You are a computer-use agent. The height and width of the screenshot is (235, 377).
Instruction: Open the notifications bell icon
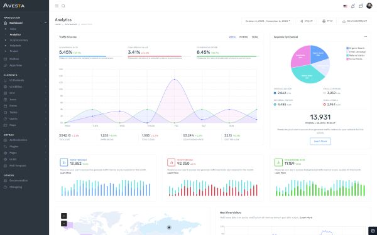point(352,6)
